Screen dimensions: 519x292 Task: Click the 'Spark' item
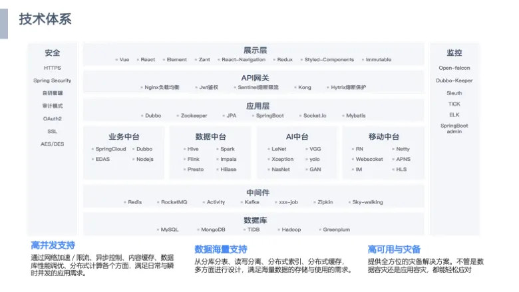coord(228,149)
